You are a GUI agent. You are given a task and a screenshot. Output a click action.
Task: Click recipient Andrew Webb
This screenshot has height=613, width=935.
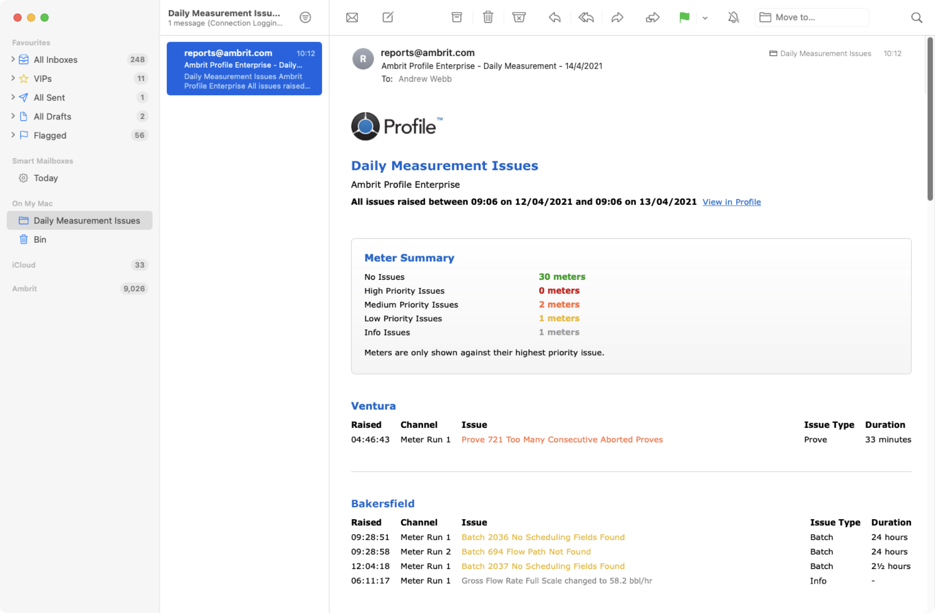coord(425,79)
